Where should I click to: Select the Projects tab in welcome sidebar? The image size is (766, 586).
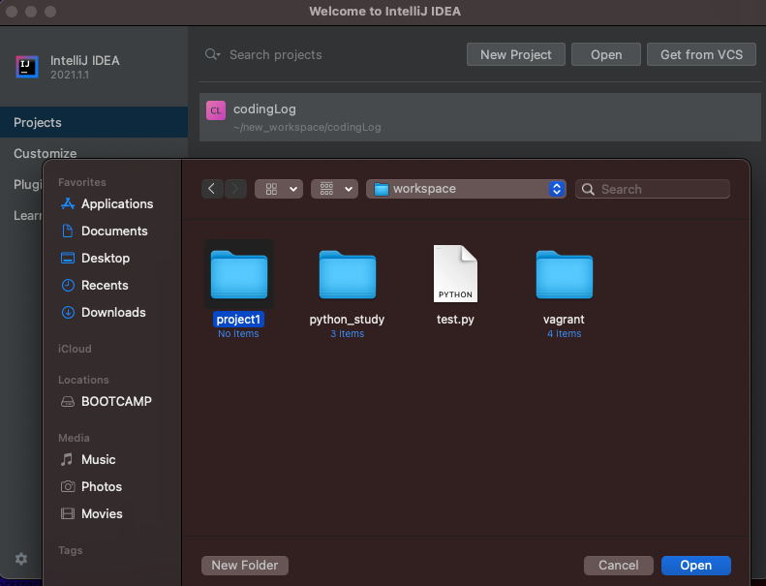click(94, 122)
